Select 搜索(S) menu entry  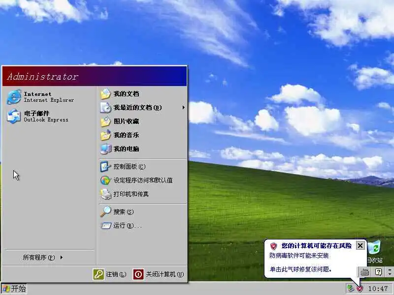(x=143, y=212)
